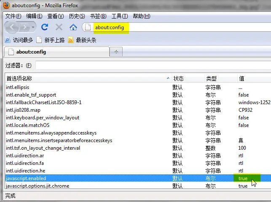
Task: Select intl.locale.matchOS preference row
Action: (x=138, y=125)
